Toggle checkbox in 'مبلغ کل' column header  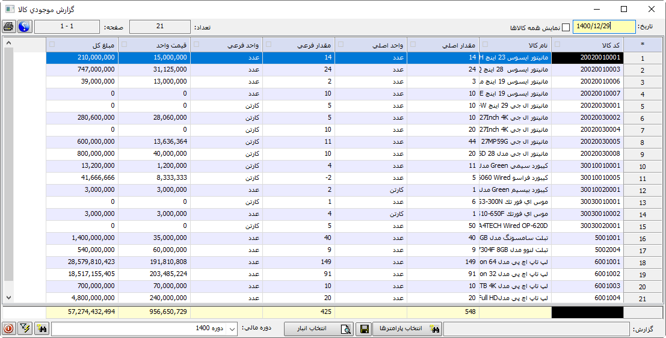52,45
